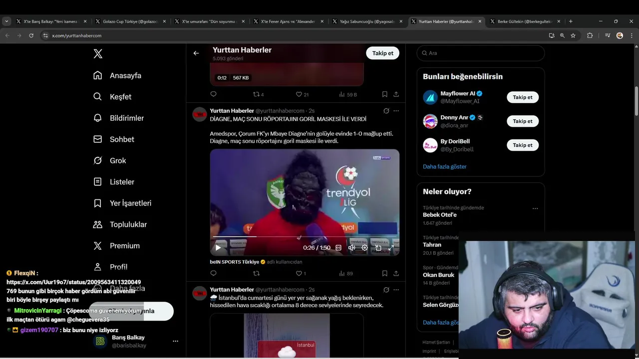Image resolution: width=639 pixels, height=359 pixels.
Task: Repost the top post with 4 reposts
Action: click(x=258, y=94)
